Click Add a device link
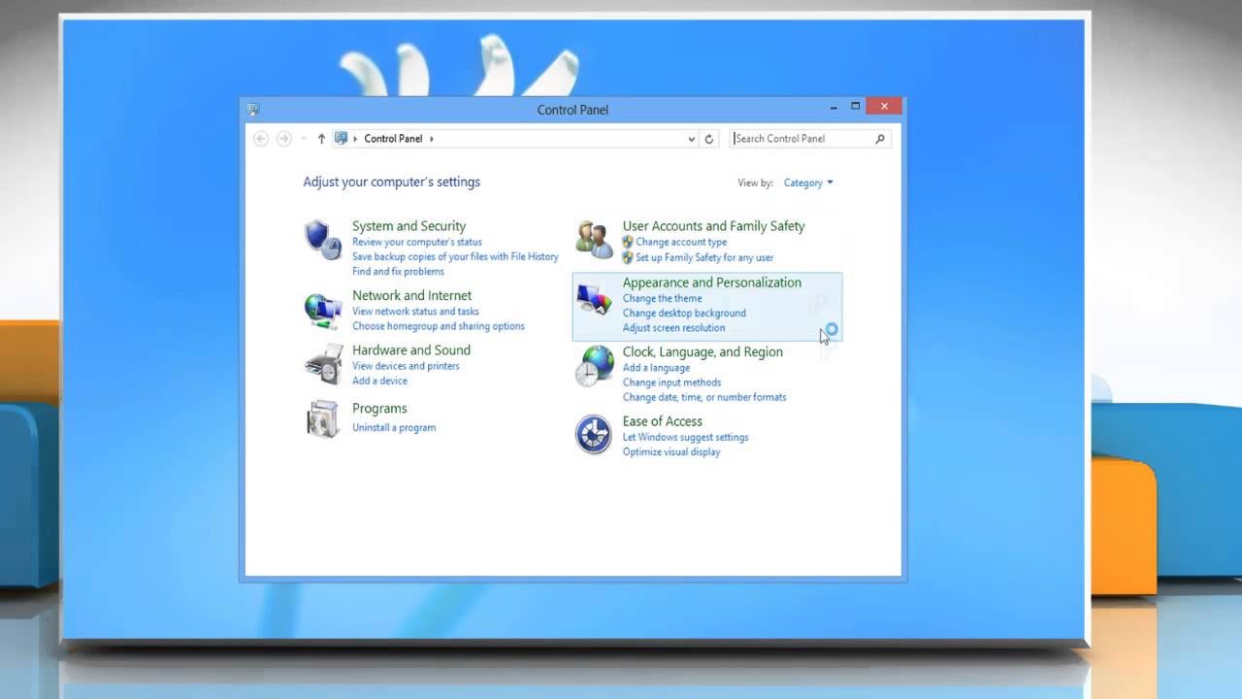The width and height of the screenshot is (1242, 699). [x=379, y=381]
